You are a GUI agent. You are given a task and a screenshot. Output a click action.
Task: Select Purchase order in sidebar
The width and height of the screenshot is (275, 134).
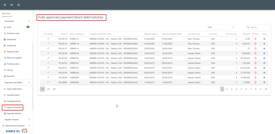[x=13, y=33]
